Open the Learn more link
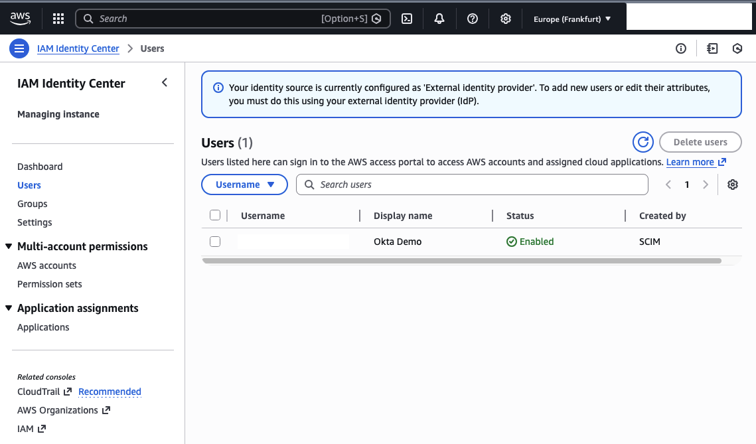Image resolution: width=756 pixels, height=444 pixels. 691,161
